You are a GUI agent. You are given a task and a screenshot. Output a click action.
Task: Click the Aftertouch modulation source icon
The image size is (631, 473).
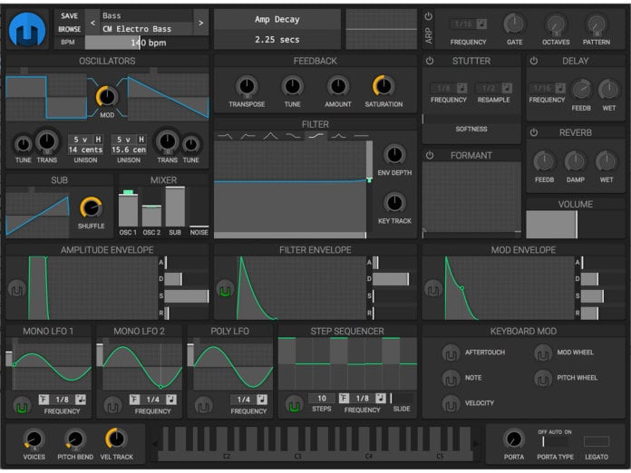450,352
